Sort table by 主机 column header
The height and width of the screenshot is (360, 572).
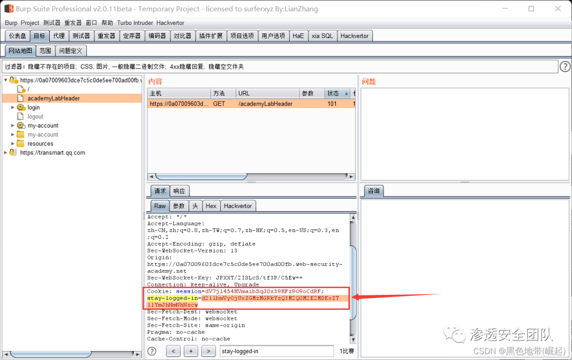coord(179,93)
